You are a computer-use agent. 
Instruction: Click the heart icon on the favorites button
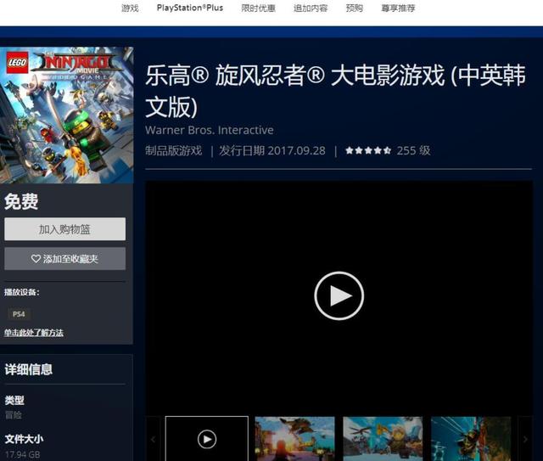36,259
